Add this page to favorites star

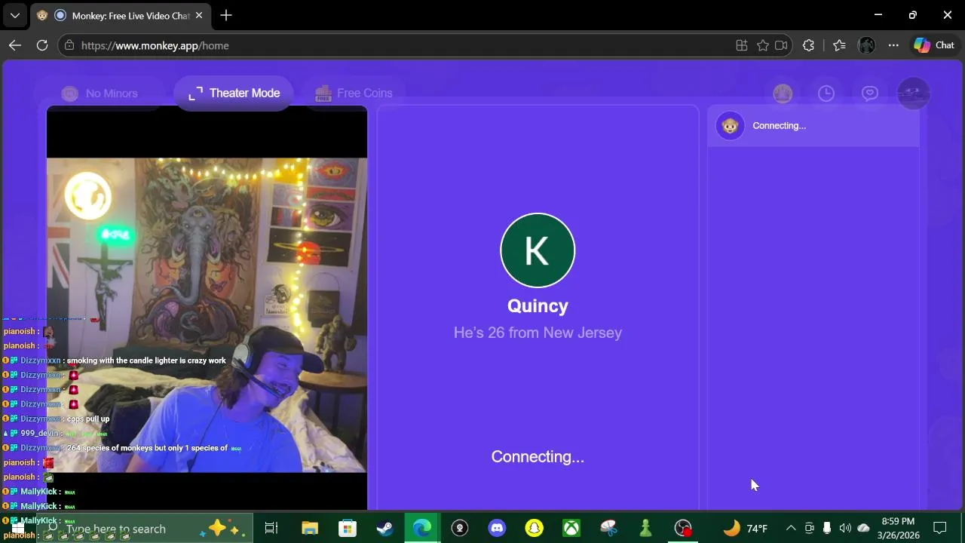[x=763, y=45]
